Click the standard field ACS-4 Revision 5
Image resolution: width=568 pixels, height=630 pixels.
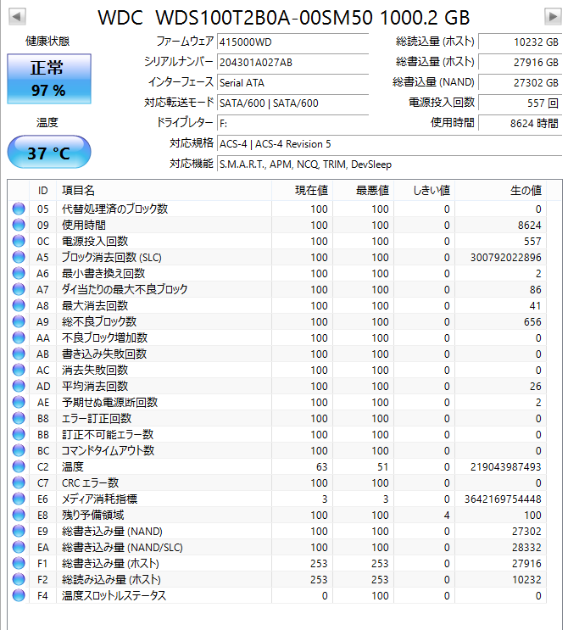click(x=389, y=144)
